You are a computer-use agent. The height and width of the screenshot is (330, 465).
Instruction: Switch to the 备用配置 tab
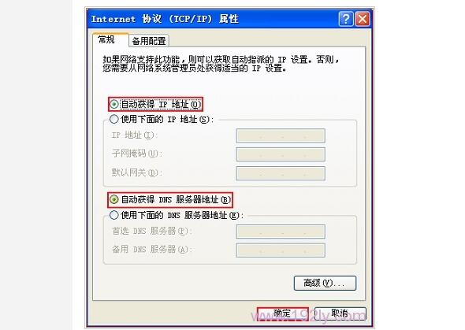(x=149, y=41)
